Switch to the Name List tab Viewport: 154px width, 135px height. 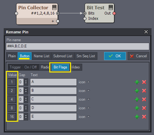[42, 56]
